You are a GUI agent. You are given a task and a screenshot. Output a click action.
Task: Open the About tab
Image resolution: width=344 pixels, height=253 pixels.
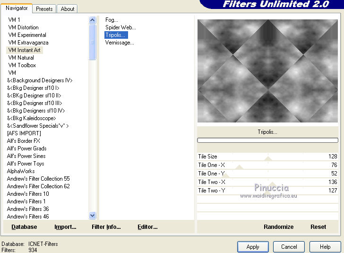(68, 9)
